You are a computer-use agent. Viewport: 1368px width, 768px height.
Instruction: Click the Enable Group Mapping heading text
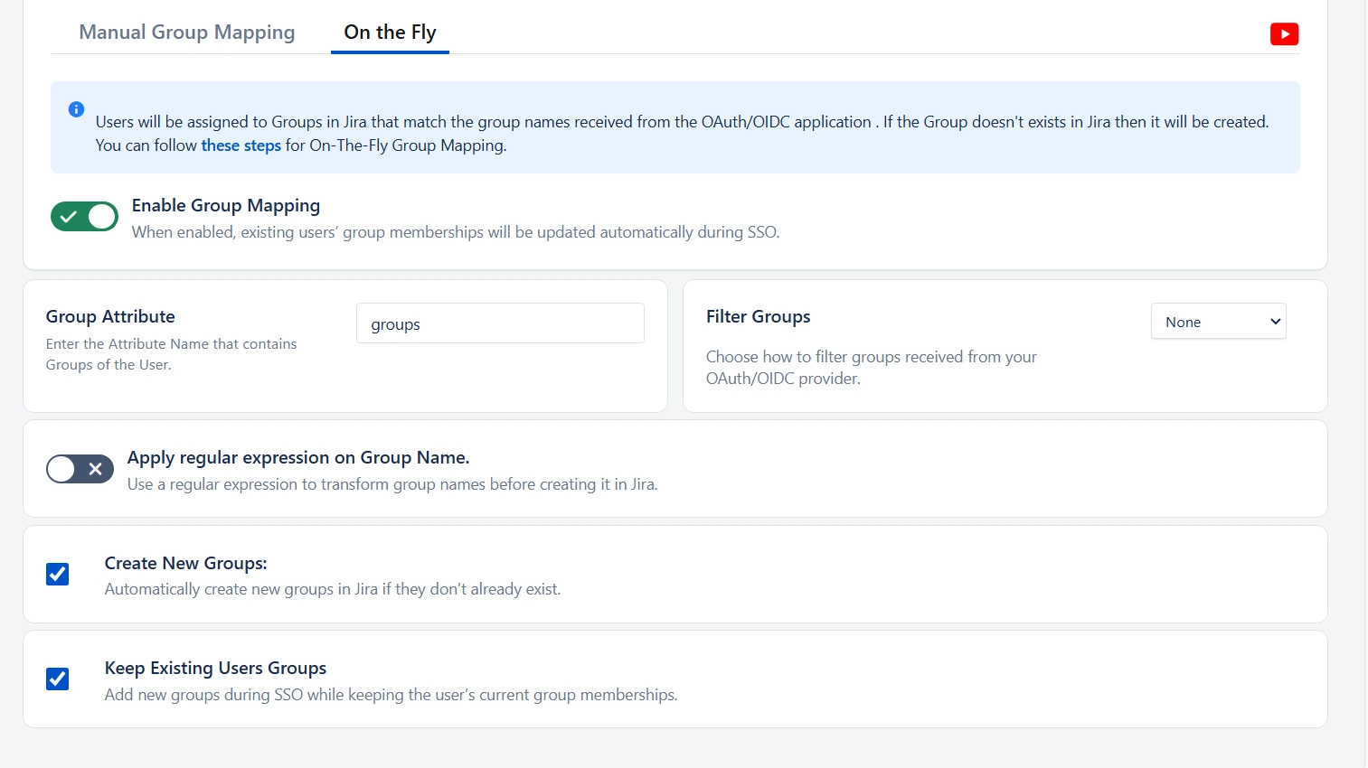pyautogui.click(x=225, y=205)
